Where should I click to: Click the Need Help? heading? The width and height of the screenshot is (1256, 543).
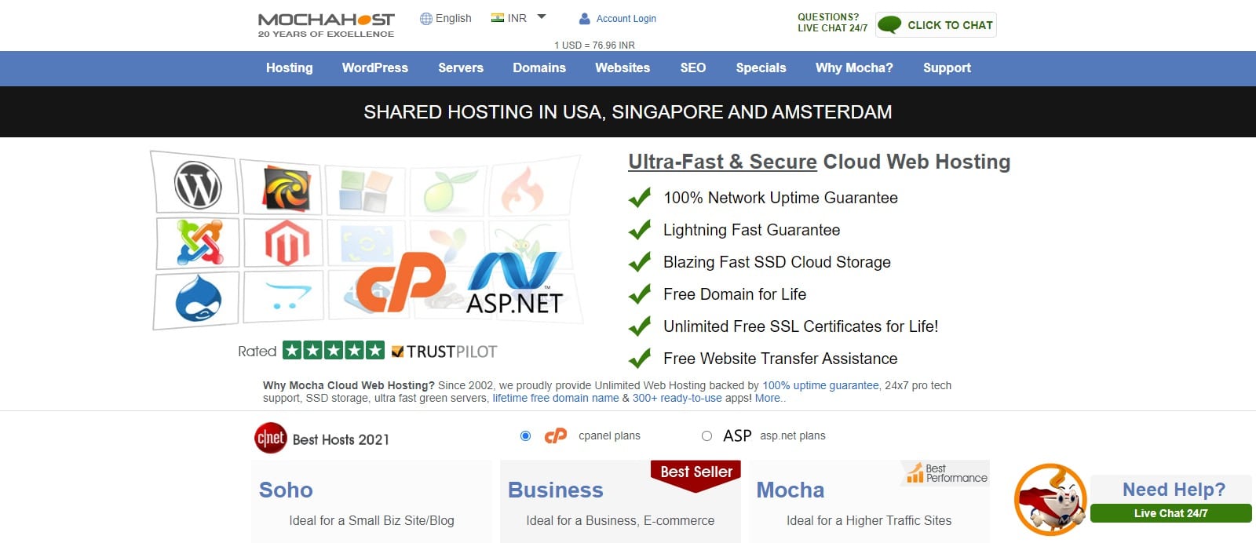1174,490
